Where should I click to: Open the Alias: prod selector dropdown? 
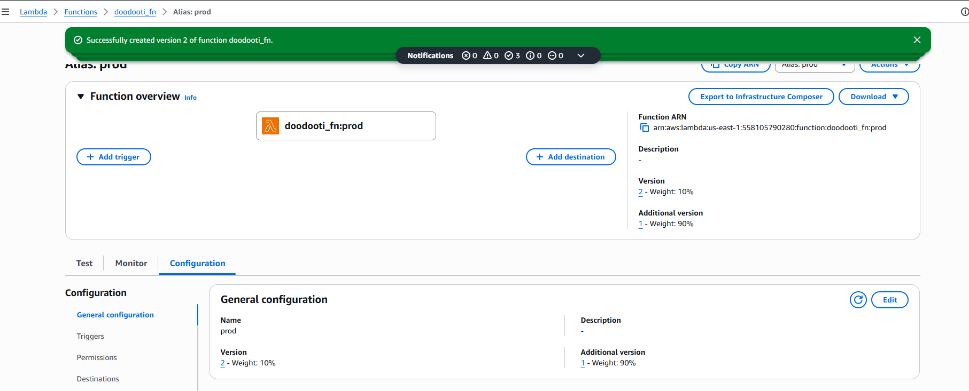pos(815,65)
